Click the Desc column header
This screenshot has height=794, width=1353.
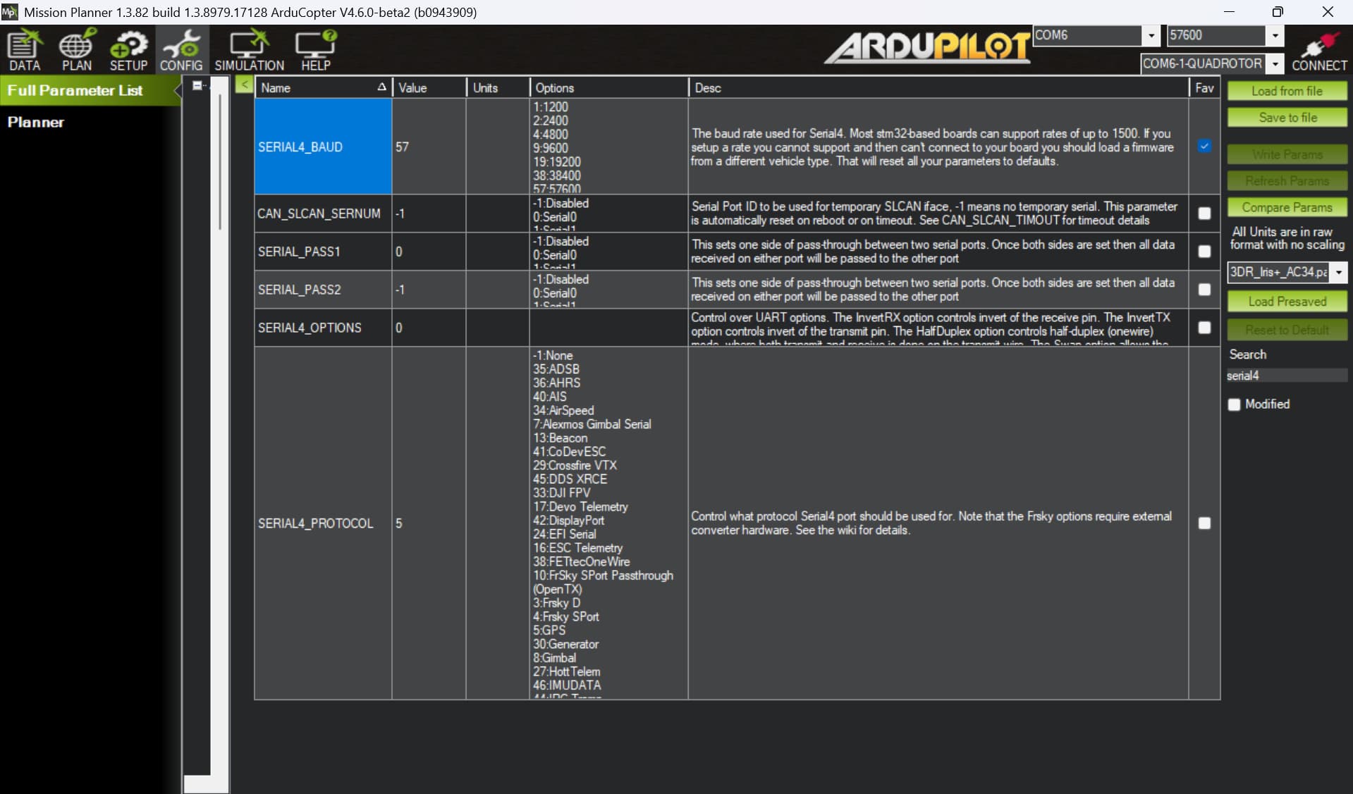[938, 87]
